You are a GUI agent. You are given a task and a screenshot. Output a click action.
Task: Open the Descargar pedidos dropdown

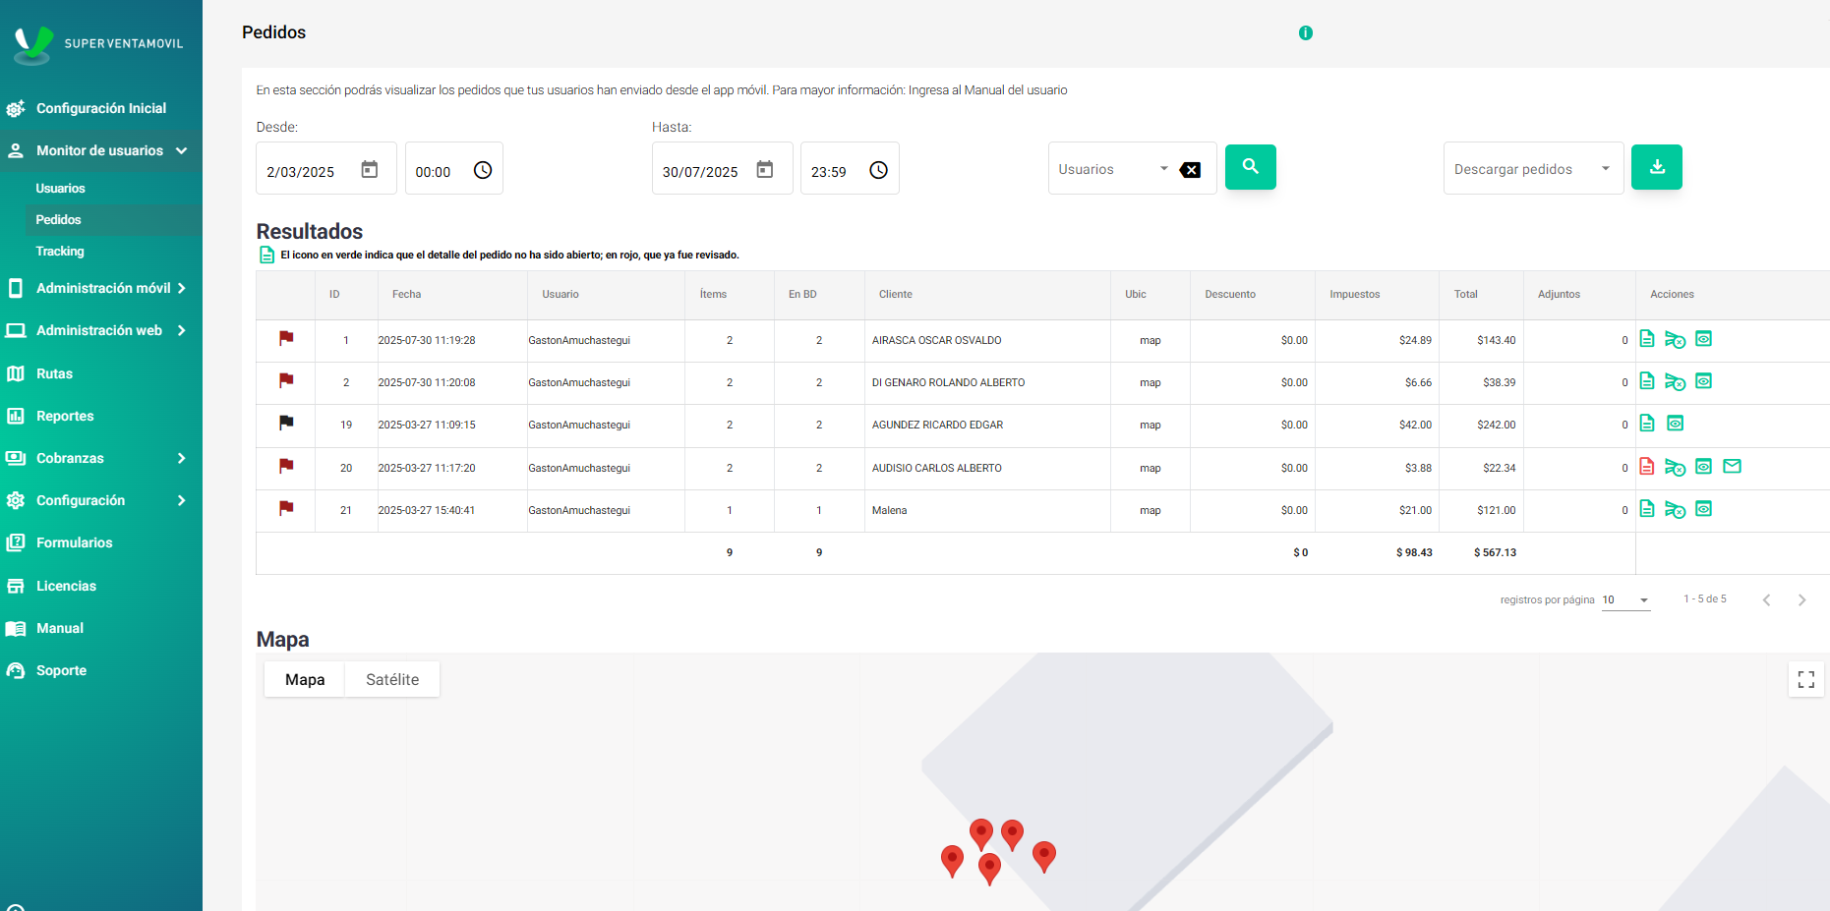[x=1533, y=169]
